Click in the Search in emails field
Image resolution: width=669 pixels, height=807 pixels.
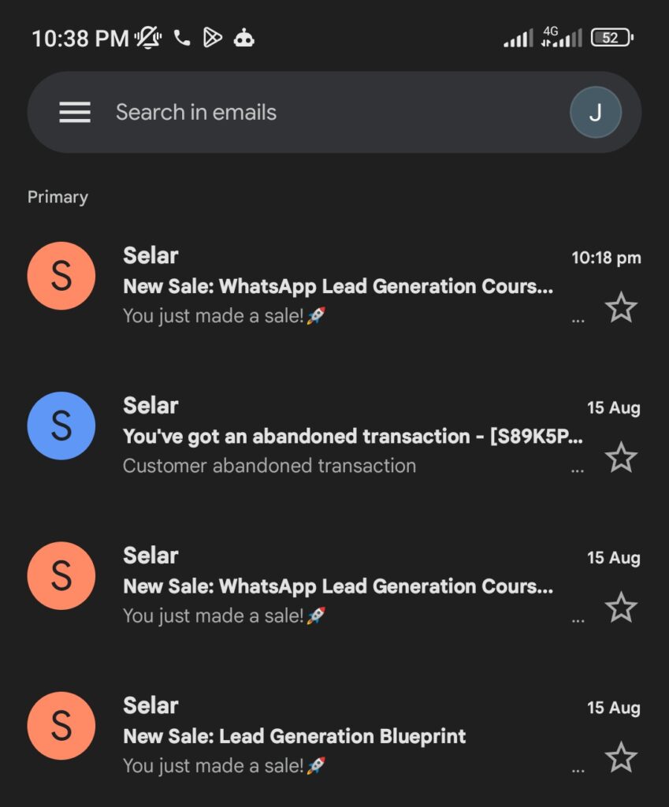[315, 113]
